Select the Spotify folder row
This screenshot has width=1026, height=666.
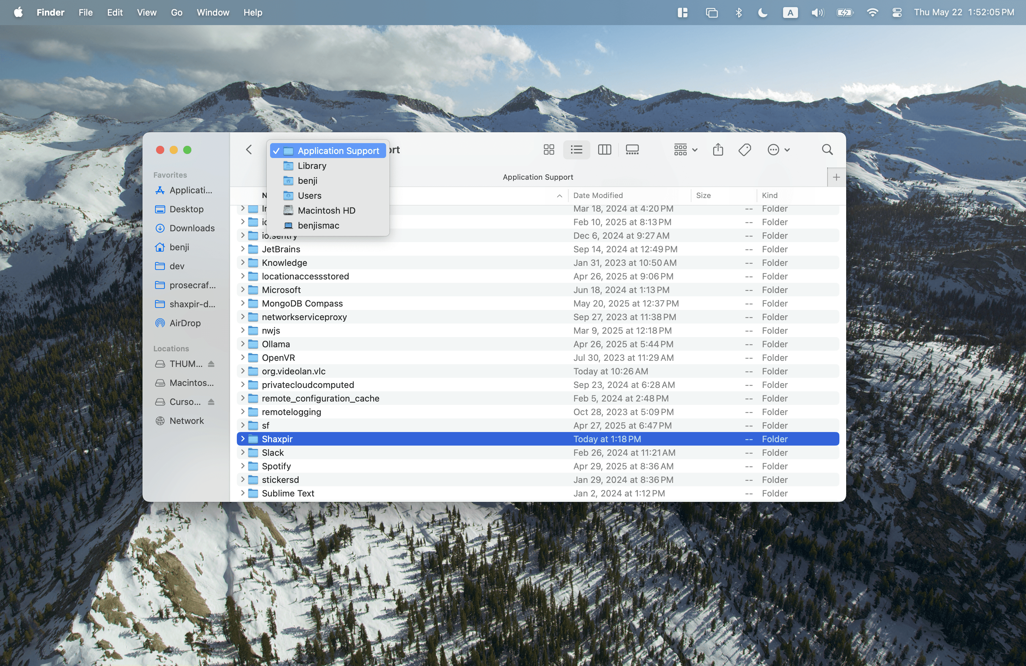coord(276,466)
